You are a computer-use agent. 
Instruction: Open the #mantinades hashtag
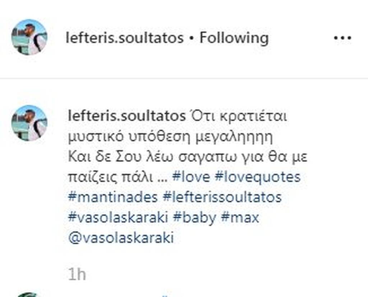pyautogui.click(x=112, y=197)
